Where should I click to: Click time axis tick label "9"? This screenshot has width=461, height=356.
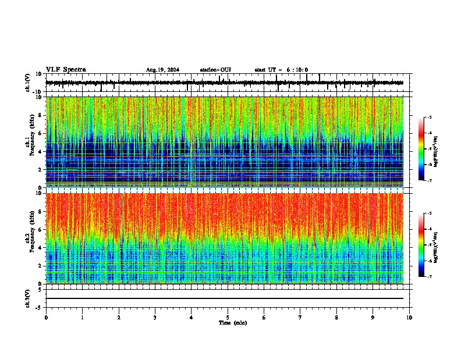coord(373,318)
